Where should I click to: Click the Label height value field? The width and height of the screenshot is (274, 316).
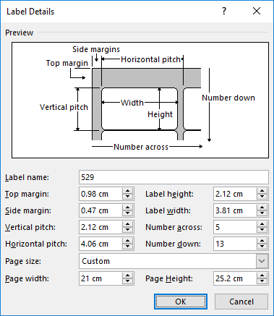[235, 194]
